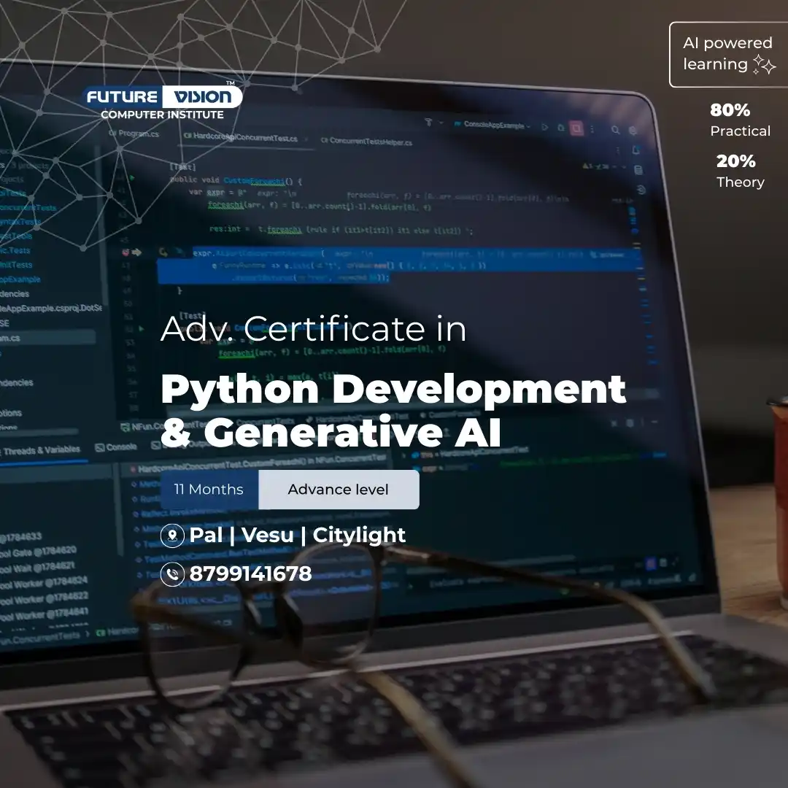Click the breakpoint marker in the editor gutter
Viewport: 788px width, 788px height.
click(x=125, y=252)
